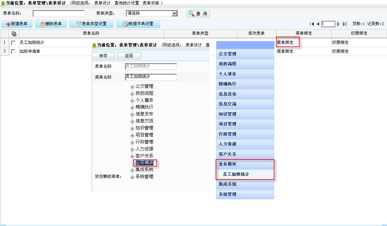Image resolution: width=387 pixels, height=226 pixels.
Task: Click 权限绑定 link in 加班申请单 row
Action: tap(340, 51)
